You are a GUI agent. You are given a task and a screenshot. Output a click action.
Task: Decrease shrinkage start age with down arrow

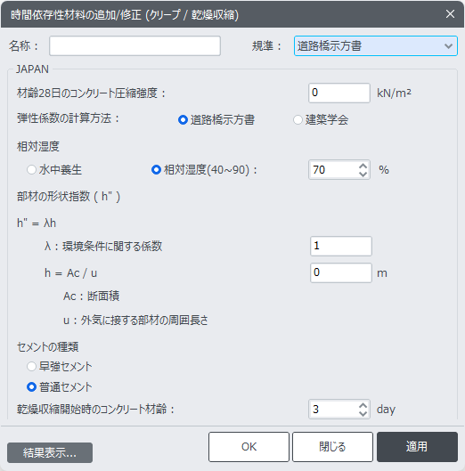pos(363,413)
